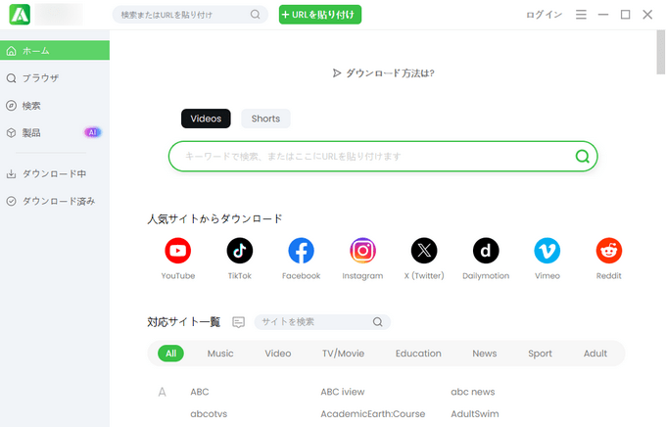Filter sites by News

(484, 354)
